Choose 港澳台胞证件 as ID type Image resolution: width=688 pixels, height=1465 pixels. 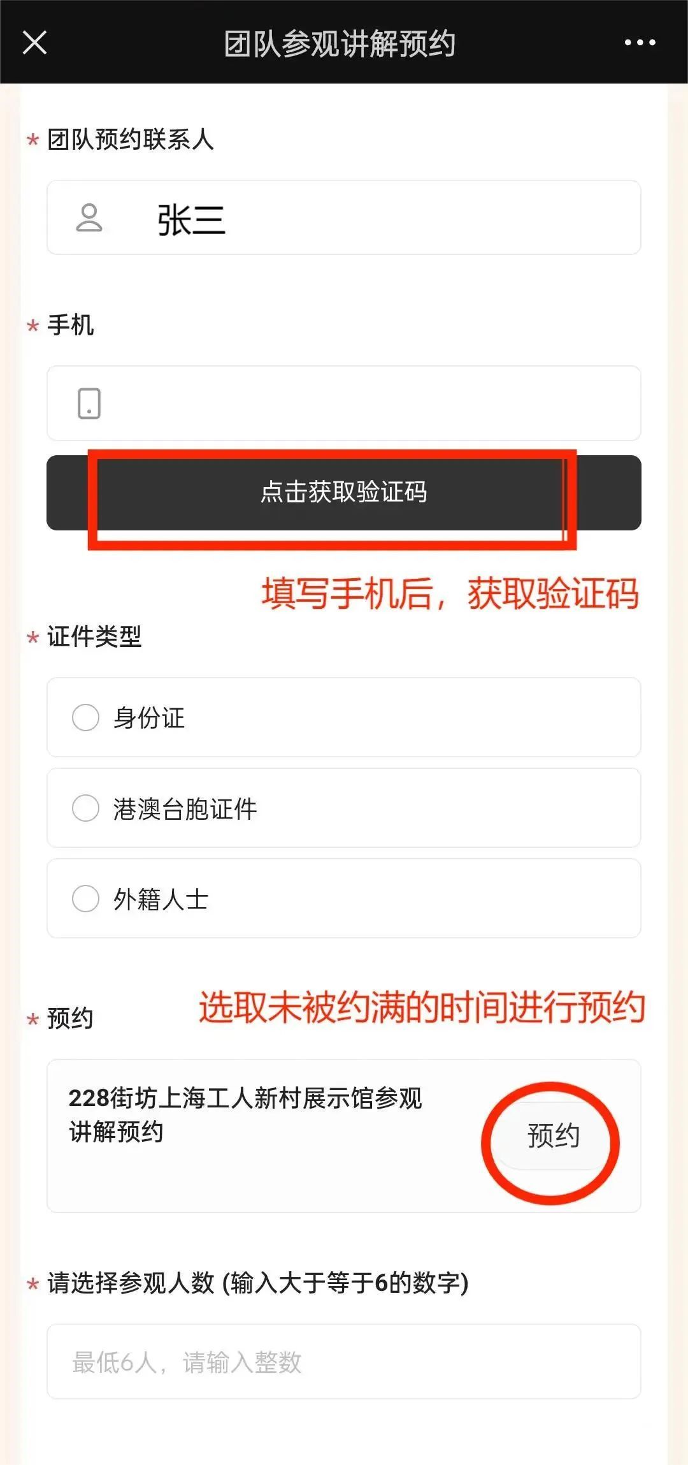(86, 808)
